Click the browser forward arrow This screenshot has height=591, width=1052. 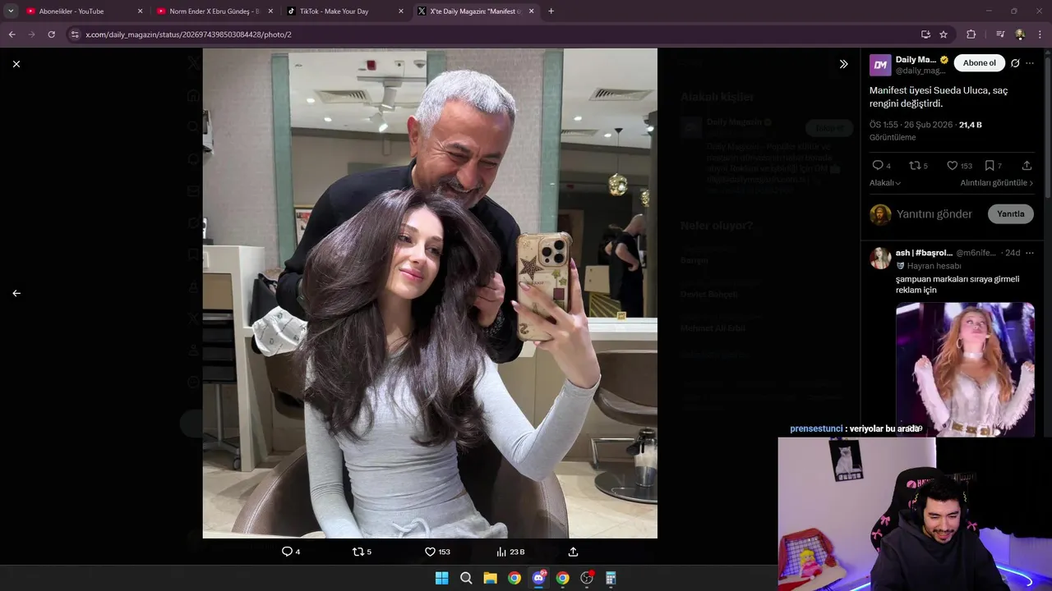(x=31, y=34)
